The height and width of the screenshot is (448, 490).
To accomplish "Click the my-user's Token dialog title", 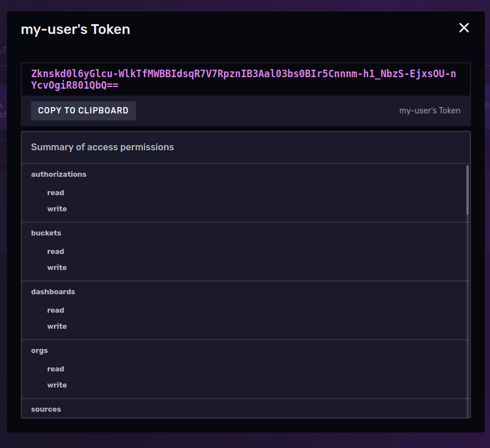I will (x=75, y=29).
